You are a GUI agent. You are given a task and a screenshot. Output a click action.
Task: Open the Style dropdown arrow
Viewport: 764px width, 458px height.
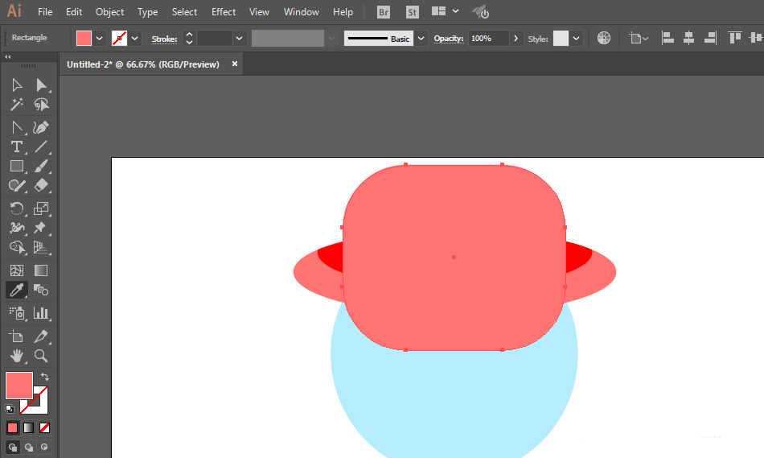[577, 38]
